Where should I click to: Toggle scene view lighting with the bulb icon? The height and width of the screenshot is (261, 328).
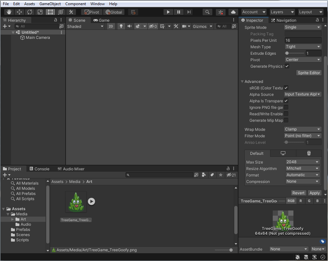click(121, 27)
